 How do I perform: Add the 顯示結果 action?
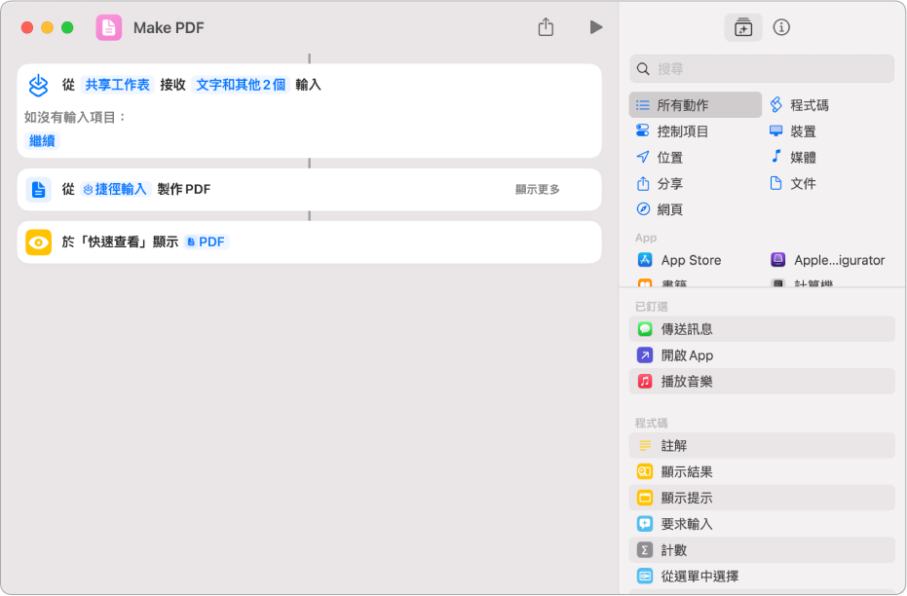click(x=762, y=471)
